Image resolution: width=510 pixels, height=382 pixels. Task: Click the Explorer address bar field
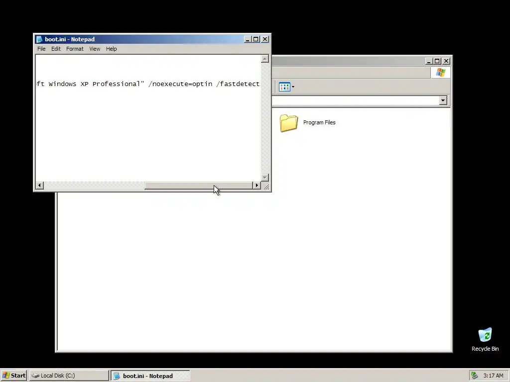(x=355, y=100)
